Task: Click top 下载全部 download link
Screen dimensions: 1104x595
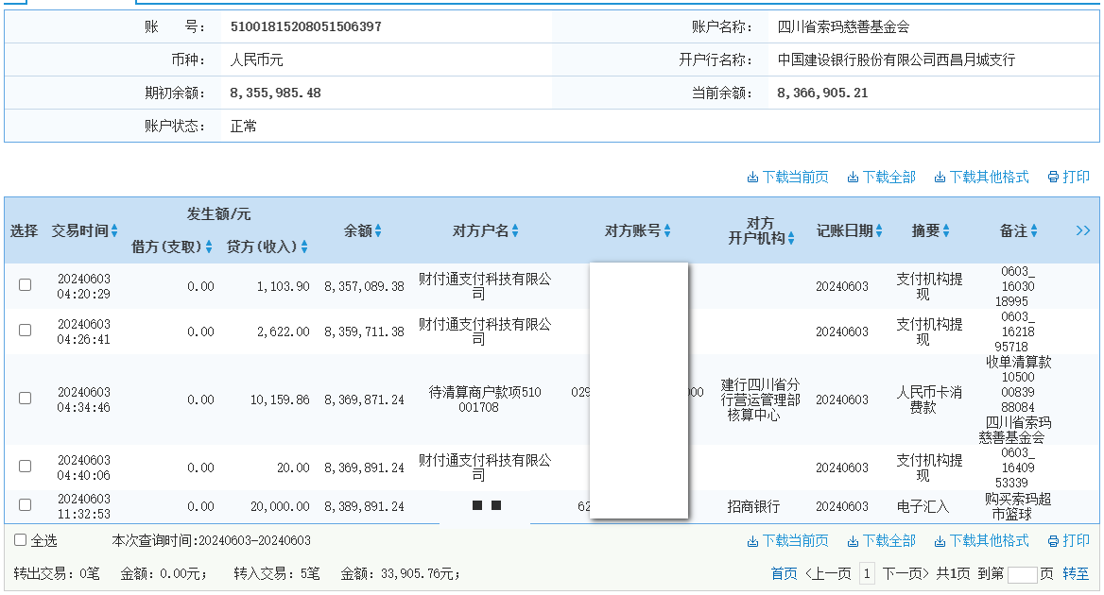Action: [882, 178]
